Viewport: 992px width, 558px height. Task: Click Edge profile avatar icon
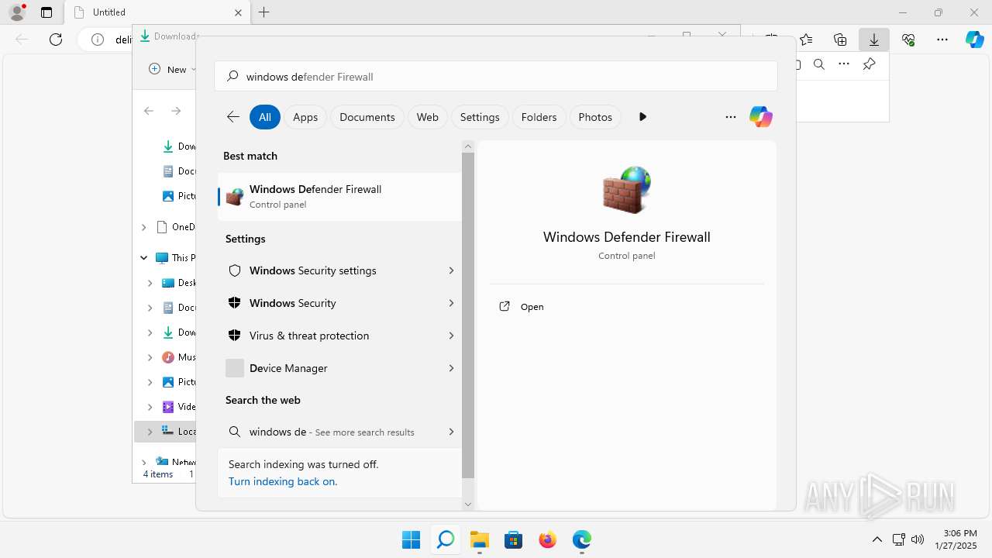[17, 12]
